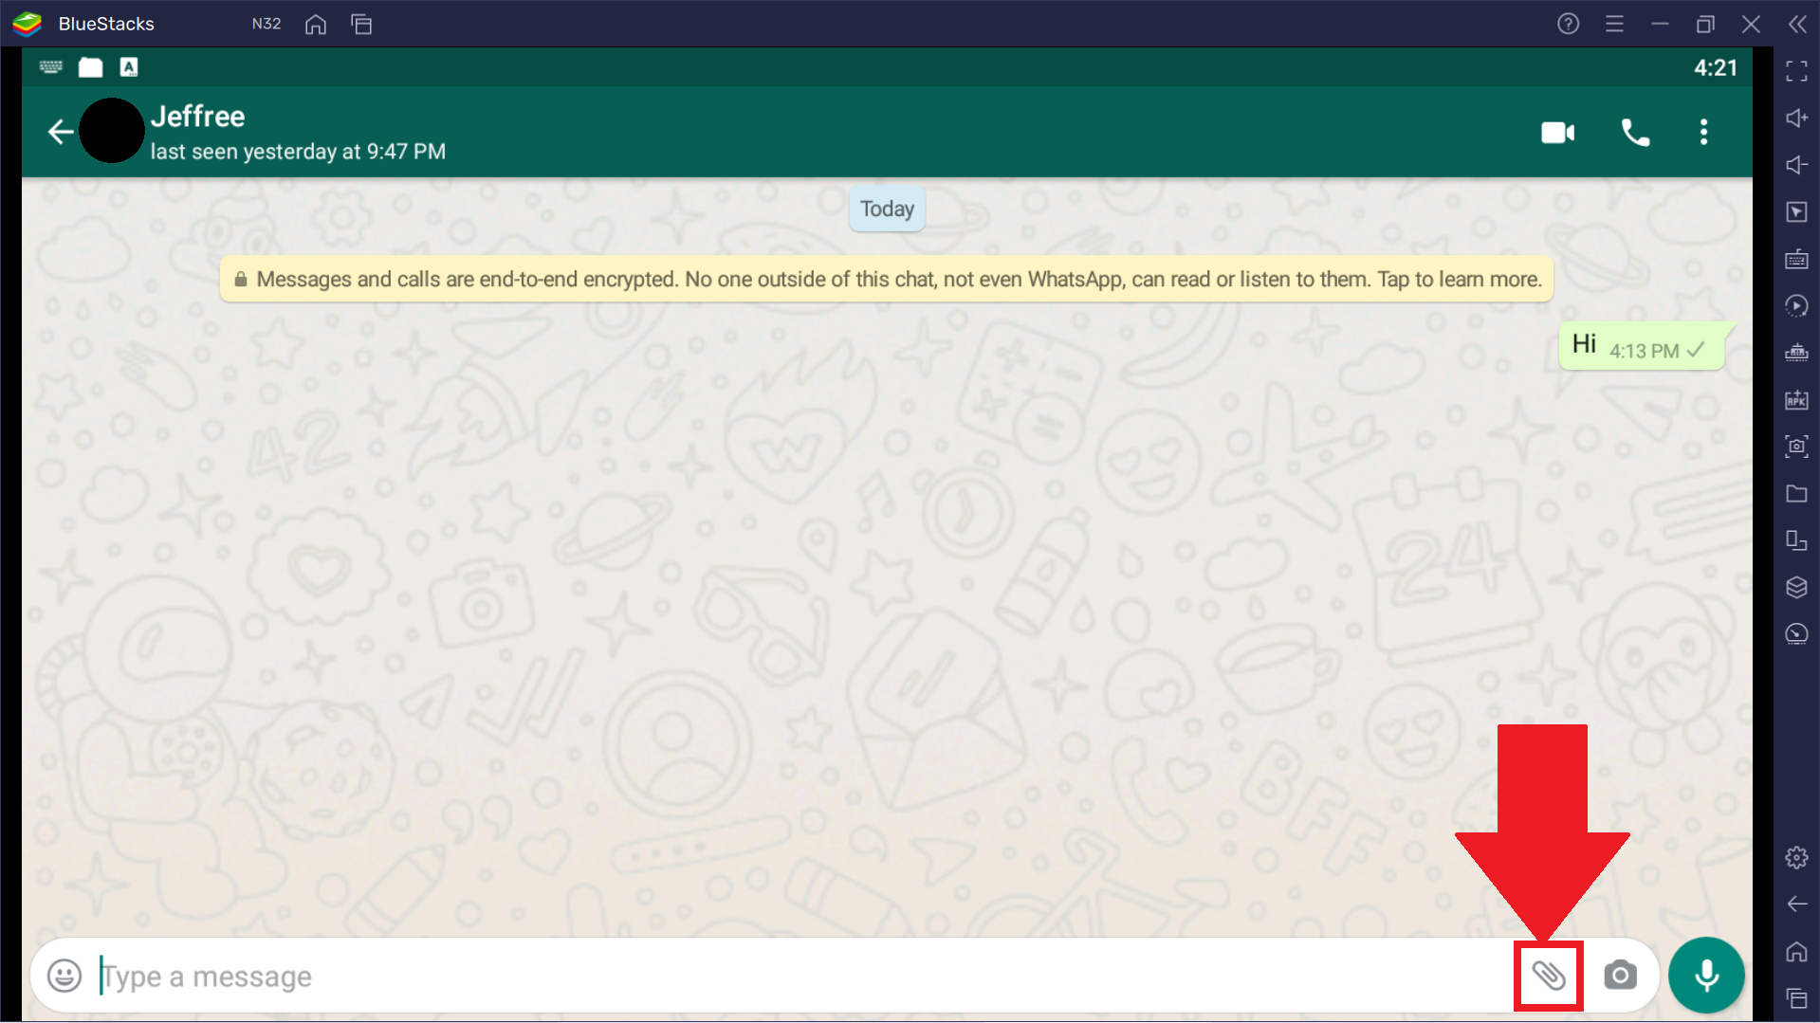Click last seen yesterday at 9:47 PM
1820x1023 pixels.
click(x=298, y=152)
